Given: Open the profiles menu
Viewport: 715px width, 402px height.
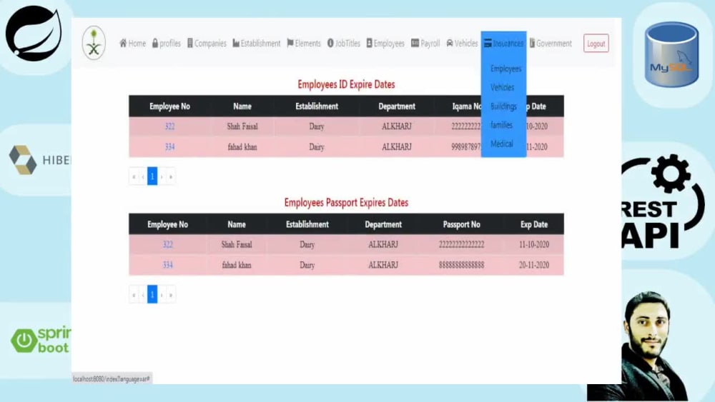Looking at the screenshot, I should (167, 44).
